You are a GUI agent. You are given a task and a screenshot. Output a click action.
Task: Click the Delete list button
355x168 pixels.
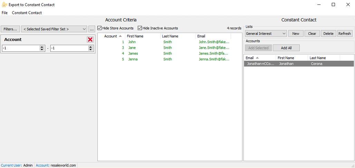click(x=328, y=33)
